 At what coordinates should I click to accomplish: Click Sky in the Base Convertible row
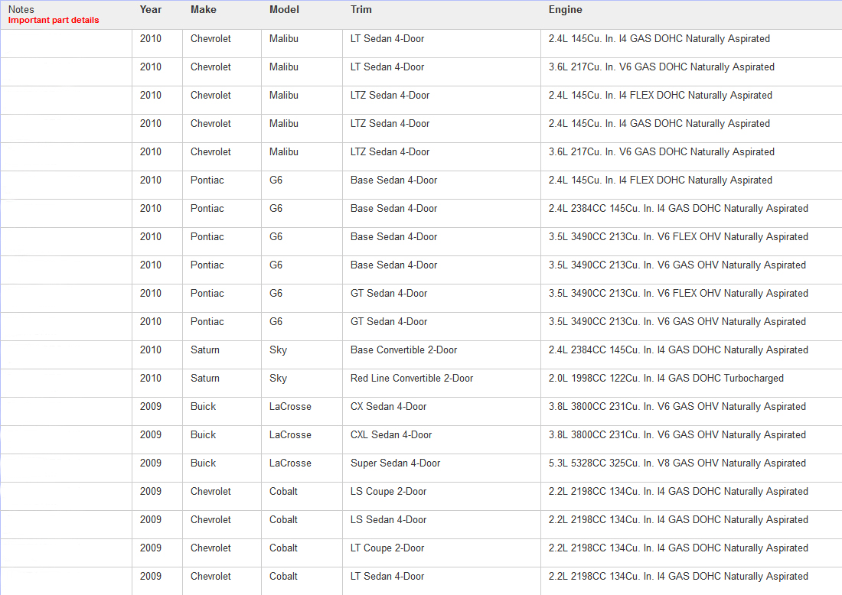(x=278, y=350)
